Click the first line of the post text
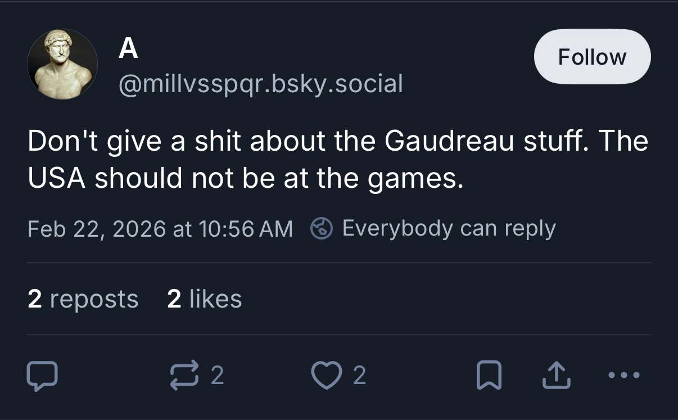The image size is (678, 420). [x=337, y=142]
